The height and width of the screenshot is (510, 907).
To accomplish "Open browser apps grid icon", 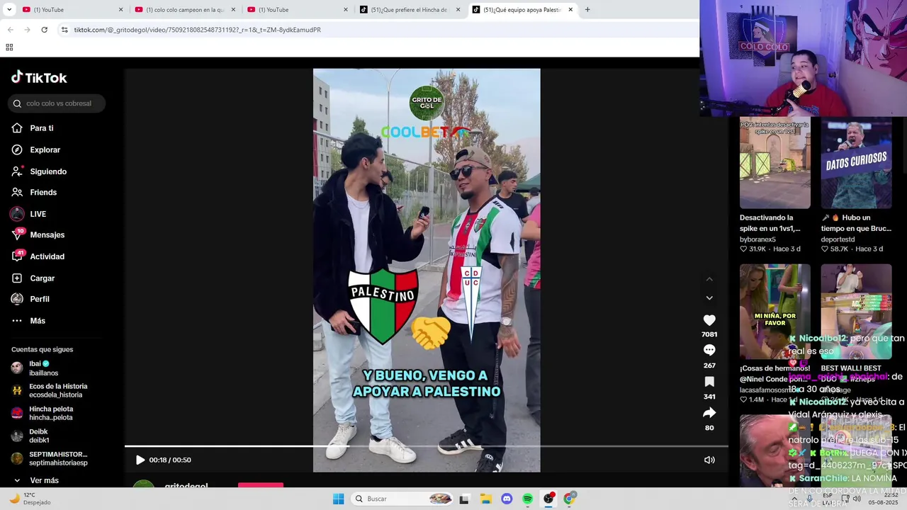I will click(9, 47).
